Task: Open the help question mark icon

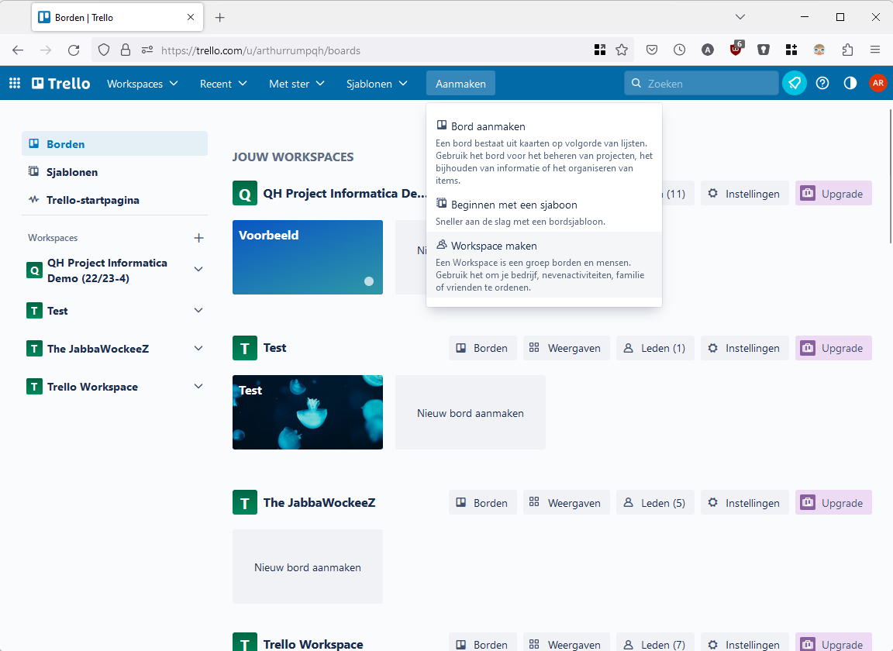Action: click(x=822, y=84)
